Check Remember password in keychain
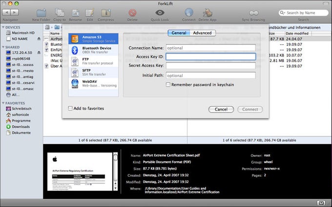 coord(168,85)
